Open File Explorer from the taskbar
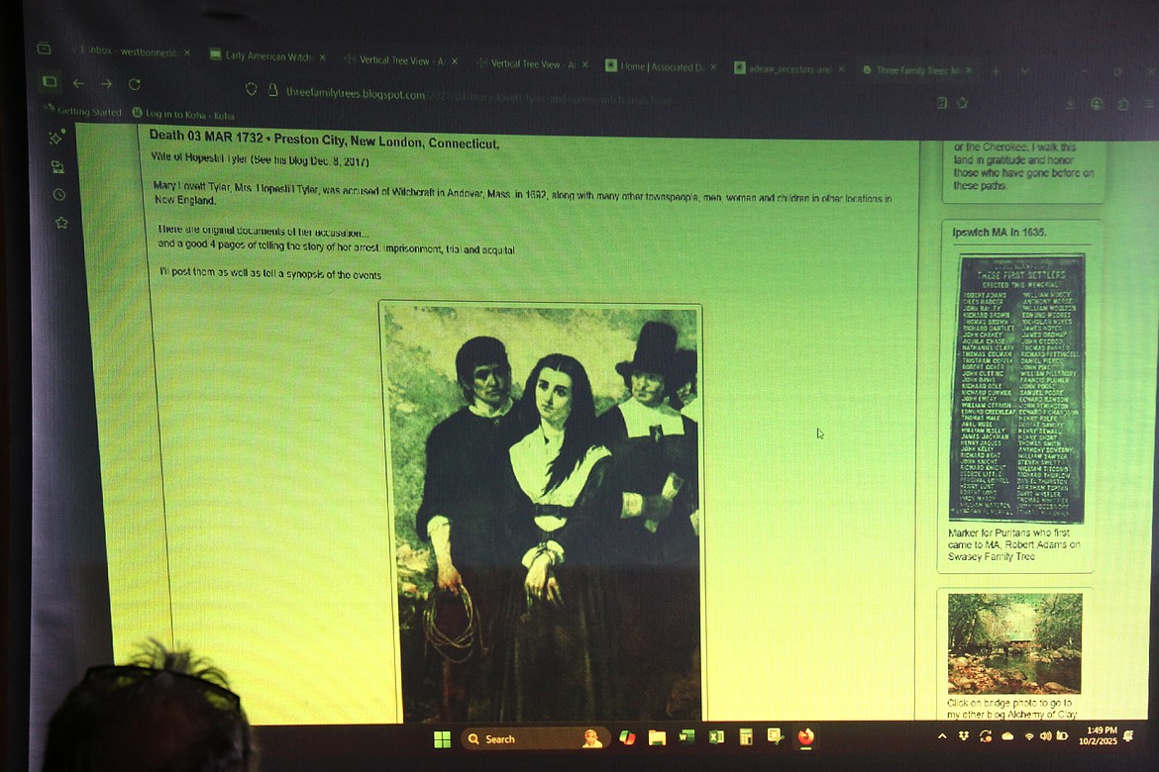 click(x=656, y=737)
